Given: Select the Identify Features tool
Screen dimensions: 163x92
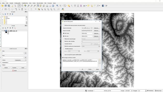Looking at the screenshot, I should coord(57,6).
